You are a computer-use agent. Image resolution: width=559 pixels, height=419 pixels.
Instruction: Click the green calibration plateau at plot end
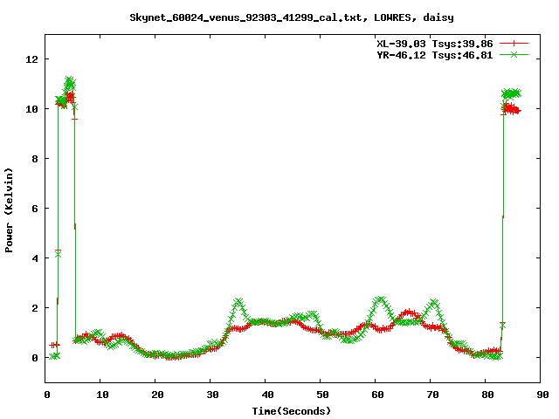coord(512,93)
